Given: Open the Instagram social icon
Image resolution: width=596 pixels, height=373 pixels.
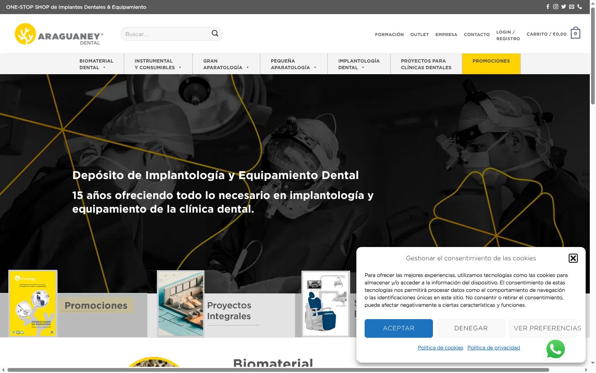Looking at the screenshot, I should 556,7.
